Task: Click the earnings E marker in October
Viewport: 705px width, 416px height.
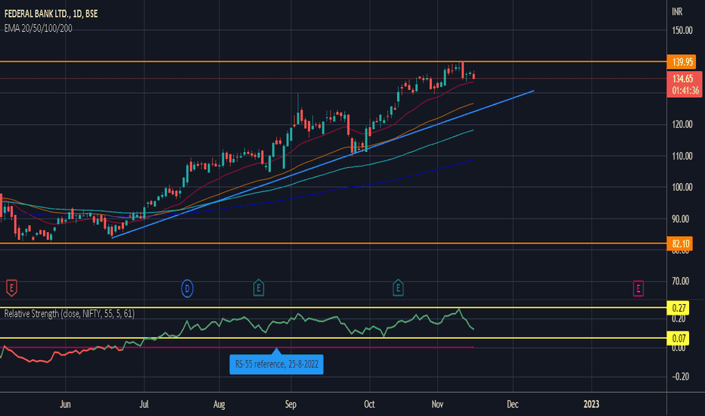Action: pyautogui.click(x=398, y=288)
